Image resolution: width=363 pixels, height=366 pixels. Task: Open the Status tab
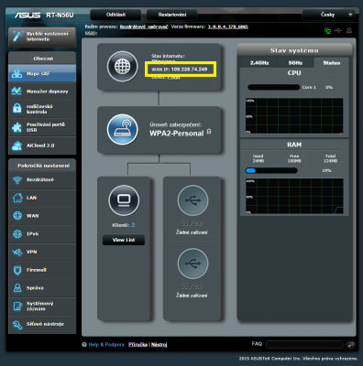[x=332, y=63]
